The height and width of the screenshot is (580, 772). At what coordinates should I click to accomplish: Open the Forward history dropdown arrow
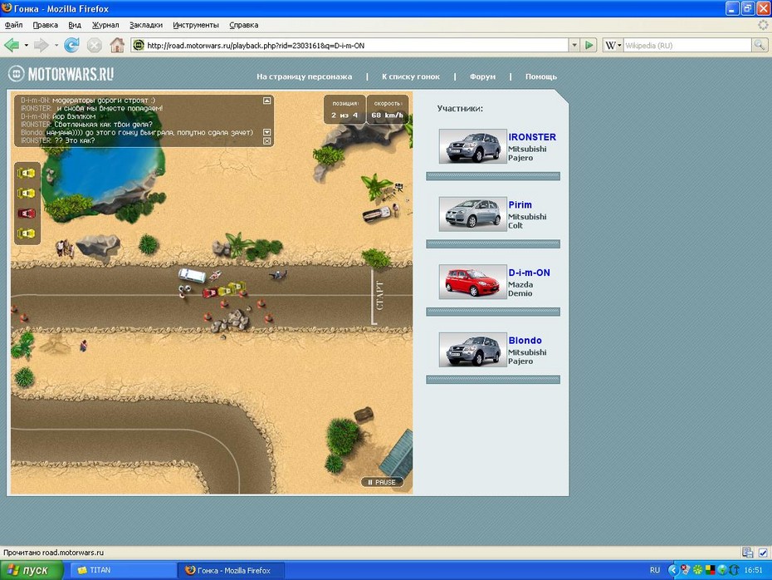pyautogui.click(x=56, y=46)
